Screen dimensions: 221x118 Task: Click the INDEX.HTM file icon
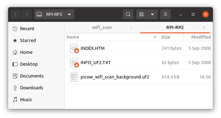click(74, 48)
